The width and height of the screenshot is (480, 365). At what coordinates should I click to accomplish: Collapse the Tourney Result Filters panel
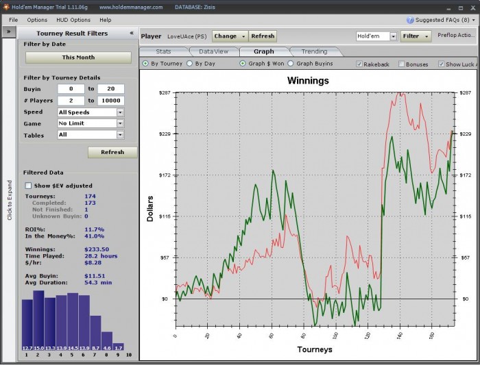pyautogui.click(x=131, y=33)
